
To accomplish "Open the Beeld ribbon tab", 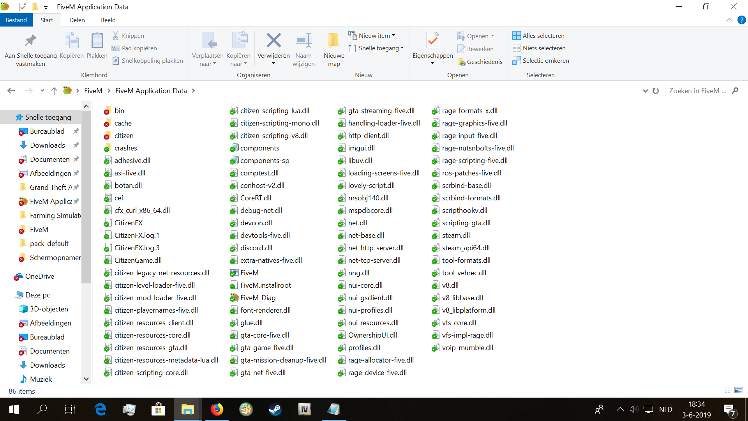I will click(x=108, y=20).
